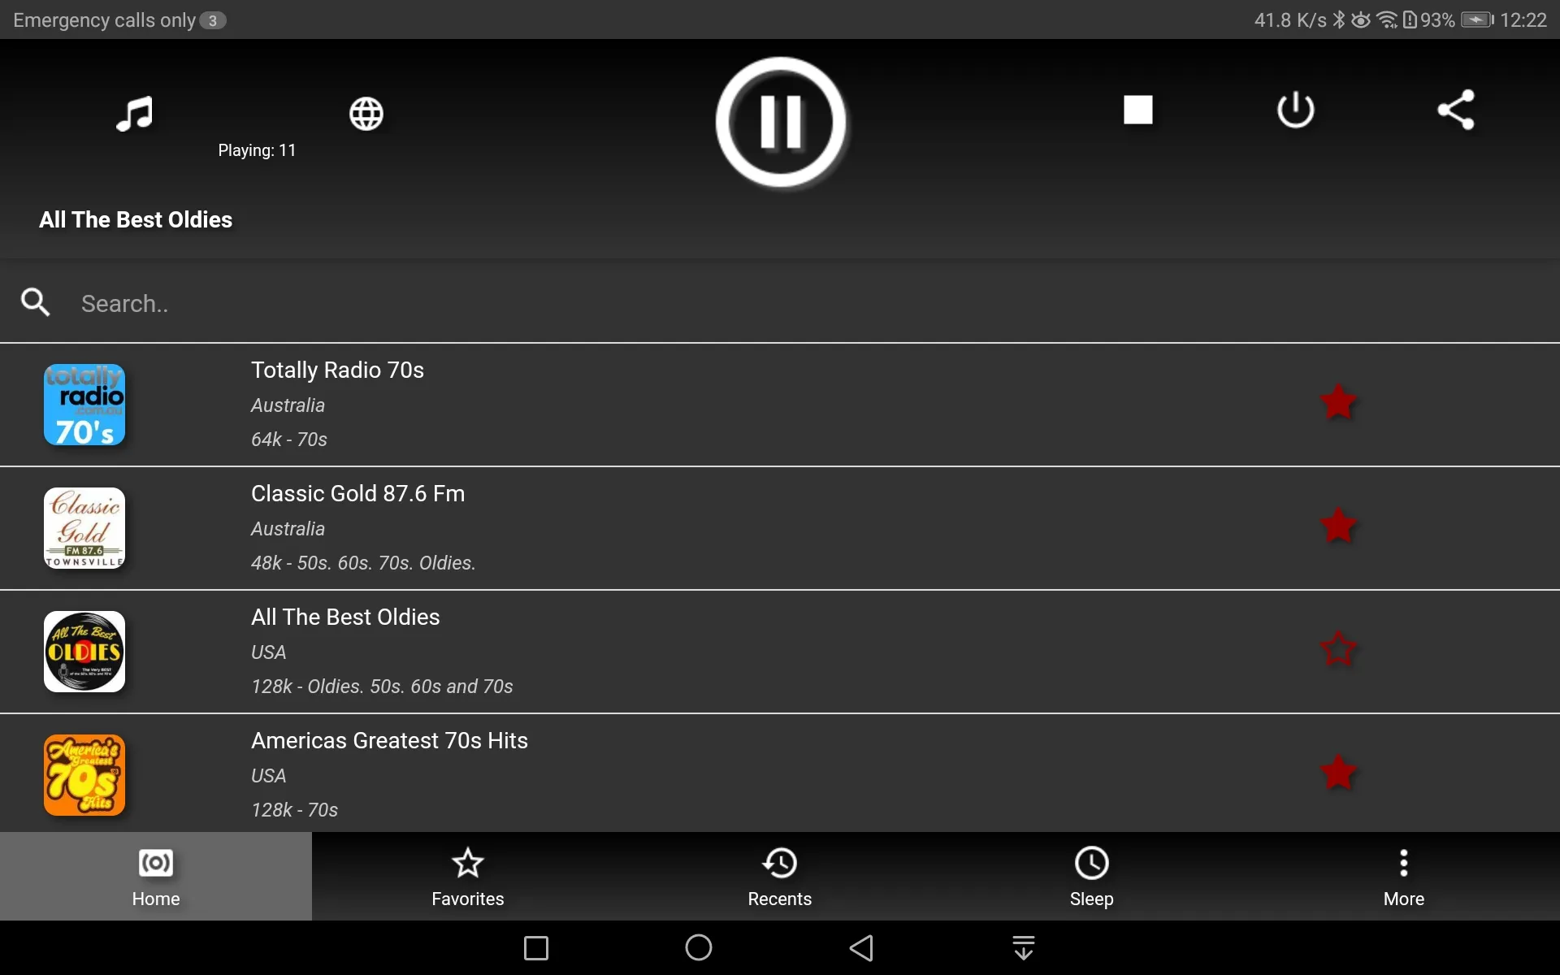Select Americas Greatest 70s Hits station
This screenshot has height=975, width=1560.
tap(779, 773)
